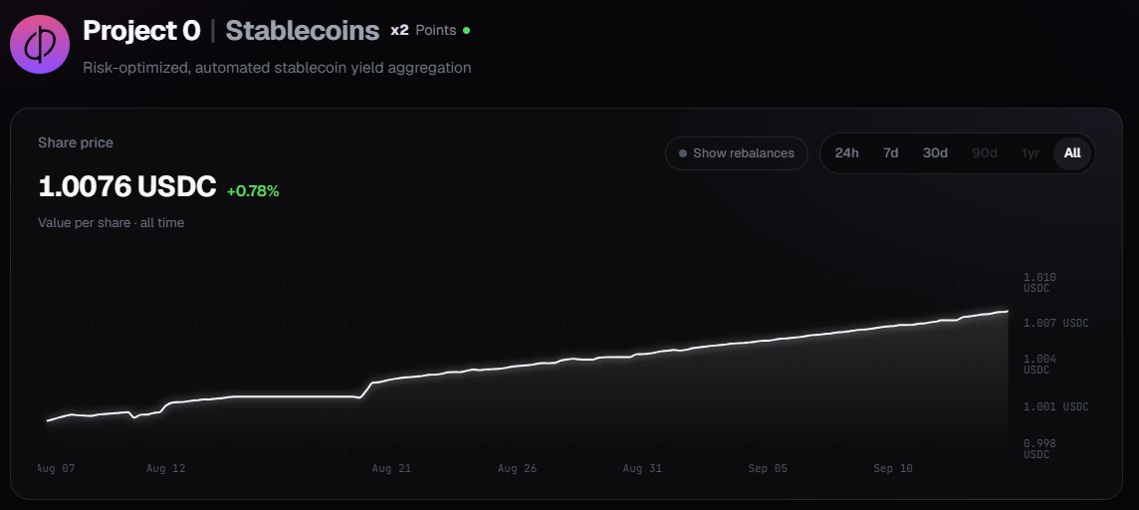Click the Project 0 purple logo icon
Screen dimensions: 1139x510
pos(40,44)
